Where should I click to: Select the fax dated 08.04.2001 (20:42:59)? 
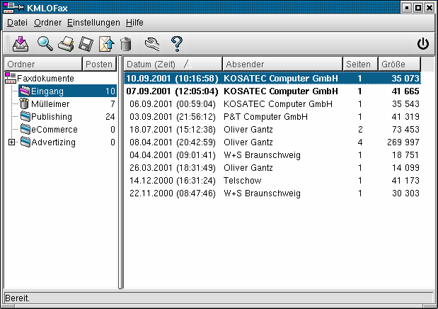click(272, 142)
